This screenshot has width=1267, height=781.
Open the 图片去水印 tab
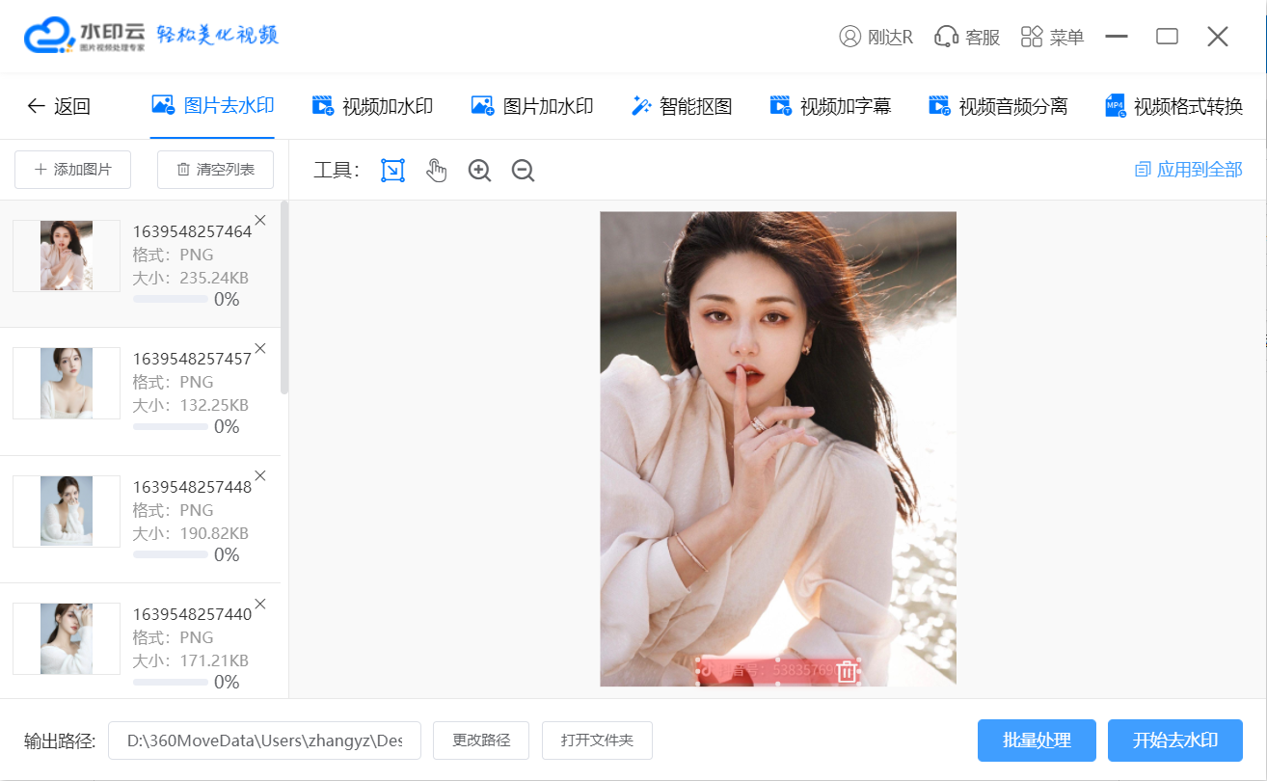(213, 106)
